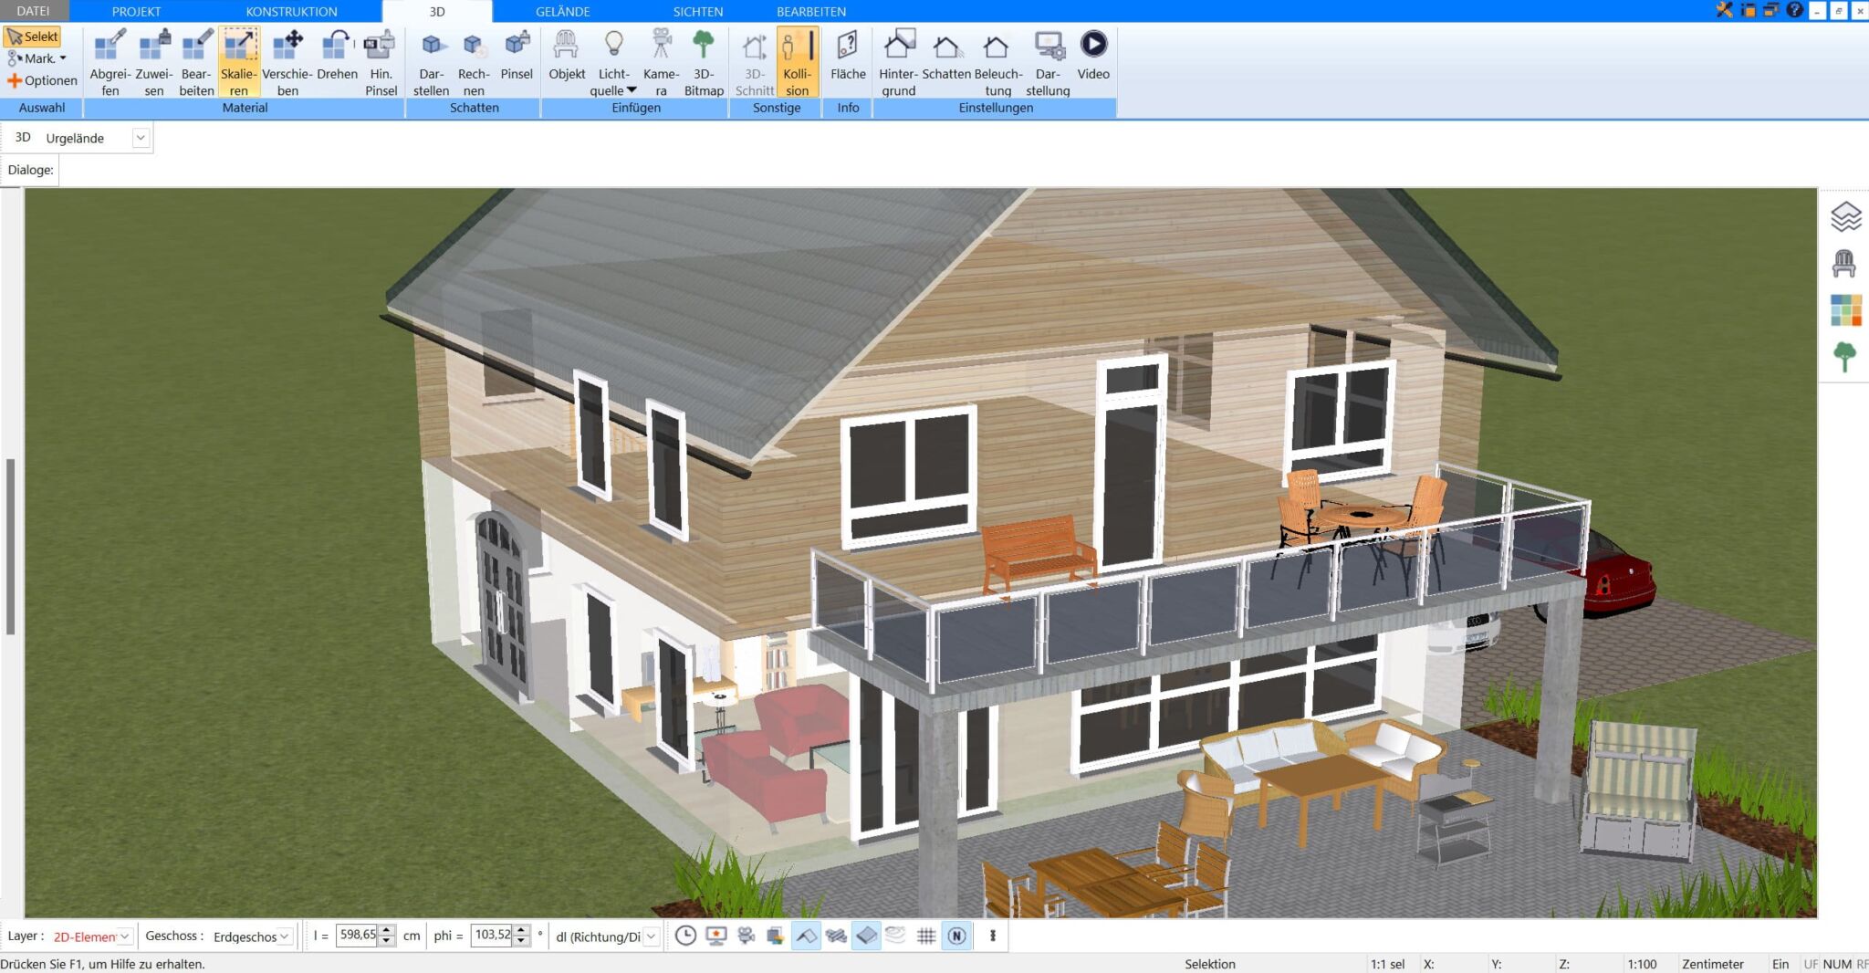Select the Fläche info tool
This screenshot has width=1869, height=973.
(847, 59)
